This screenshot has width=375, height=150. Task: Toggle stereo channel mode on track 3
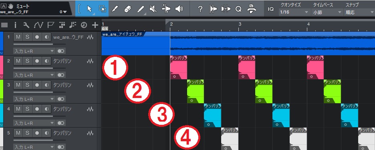click(61, 99)
